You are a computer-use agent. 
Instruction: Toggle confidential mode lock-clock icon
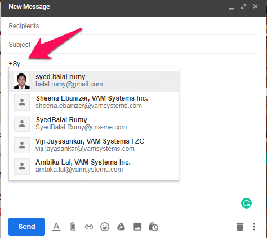click(154, 227)
